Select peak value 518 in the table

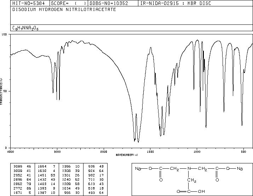pos(92,189)
